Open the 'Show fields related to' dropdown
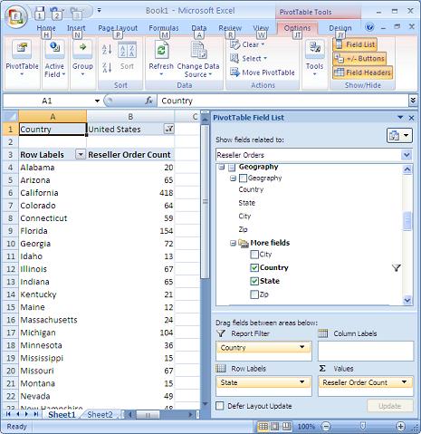 [407, 155]
